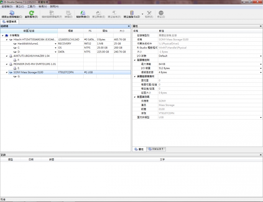Click the HarddiskVolume1 partition icon
This screenshot has width=263, height=202.
[15, 43]
